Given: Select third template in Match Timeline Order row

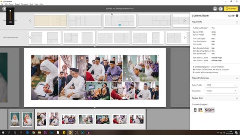Looking at the screenshot, I should click(x=113, y=37).
